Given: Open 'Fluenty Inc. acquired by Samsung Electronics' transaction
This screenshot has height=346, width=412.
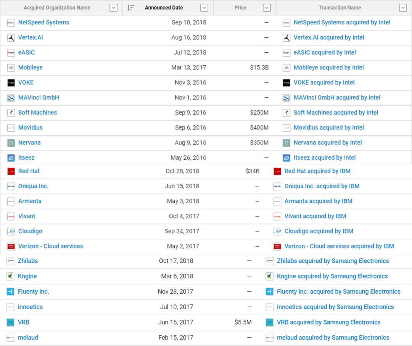Looking at the screenshot, I should point(339,291).
